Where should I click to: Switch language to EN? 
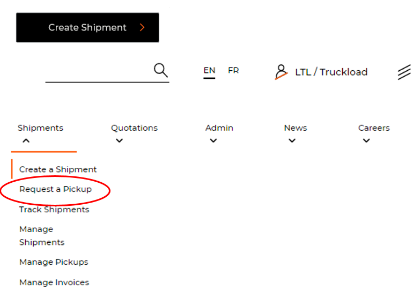209,70
